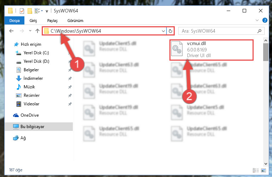Switch to large thumbnails view icon
The width and height of the screenshot is (272, 177).
[263, 170]
